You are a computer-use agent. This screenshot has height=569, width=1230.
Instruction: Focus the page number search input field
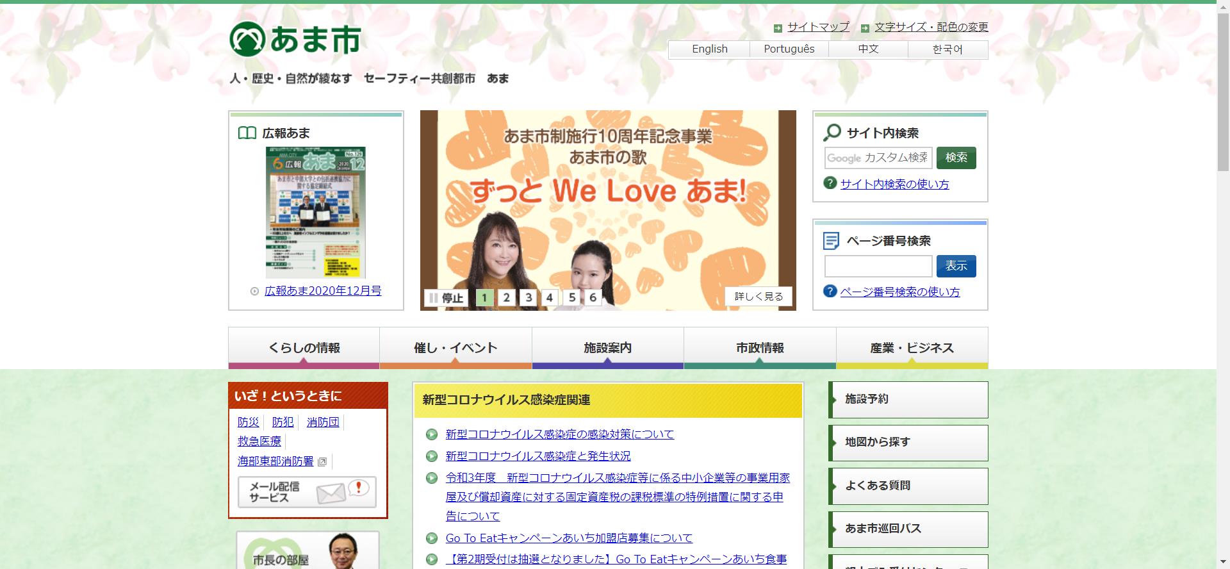[878, 266]
